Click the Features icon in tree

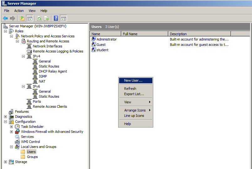click(x=11, y=112)
